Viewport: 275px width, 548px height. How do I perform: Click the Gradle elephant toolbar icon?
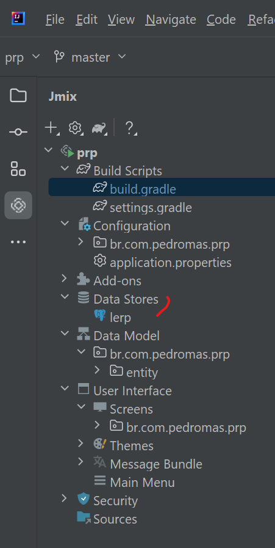pyautogui.click(x=99, y=128)
